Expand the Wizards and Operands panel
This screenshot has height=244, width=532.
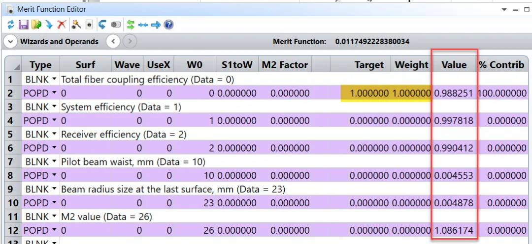pos(10,42)
